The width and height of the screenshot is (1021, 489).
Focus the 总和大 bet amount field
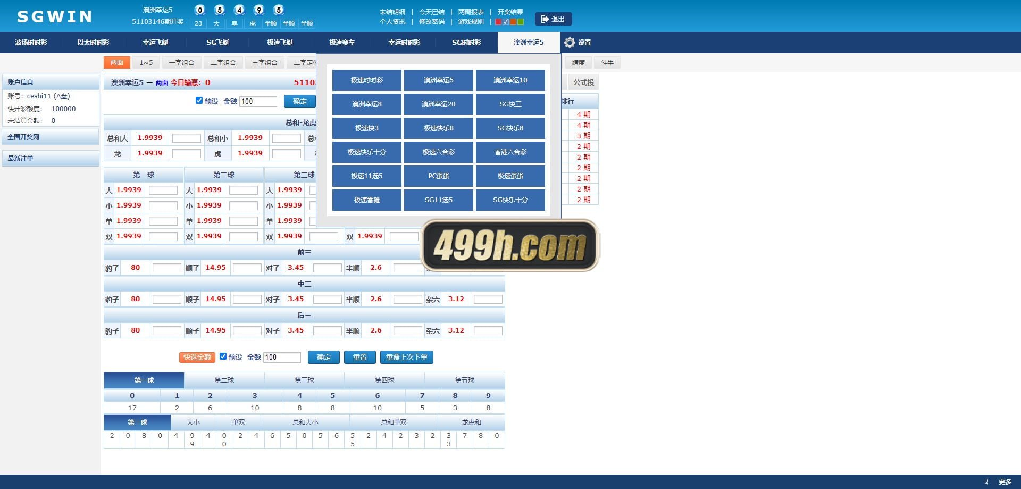pyautogui.click(x=187, y=138)
